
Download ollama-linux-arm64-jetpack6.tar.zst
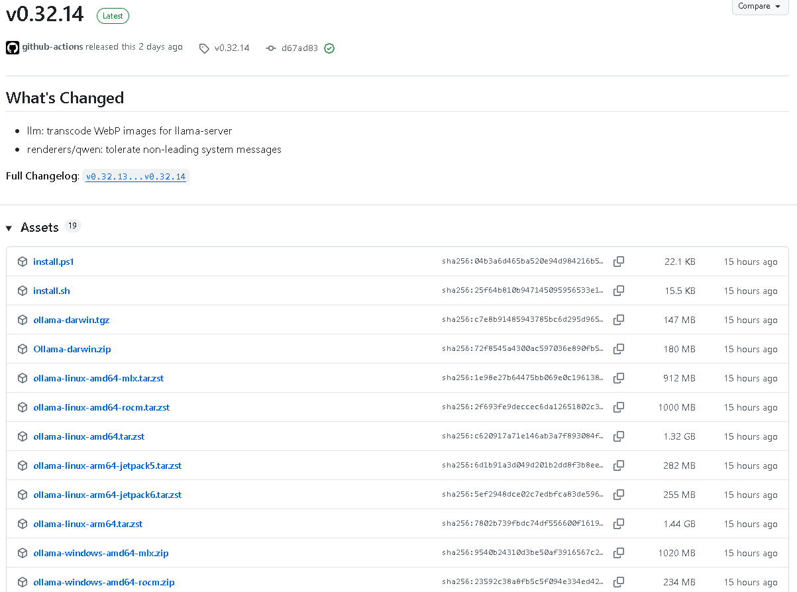[107, 495]
